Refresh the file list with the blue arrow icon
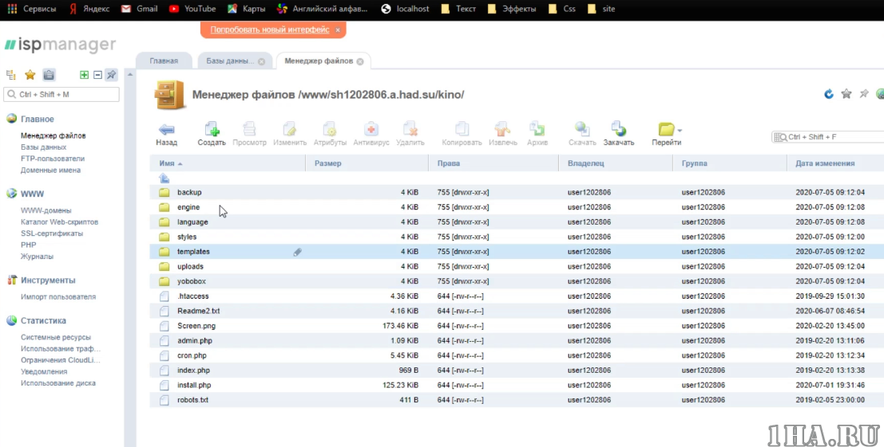The width and height of the screenshot is (884, 447). click(x=829, y=94)
